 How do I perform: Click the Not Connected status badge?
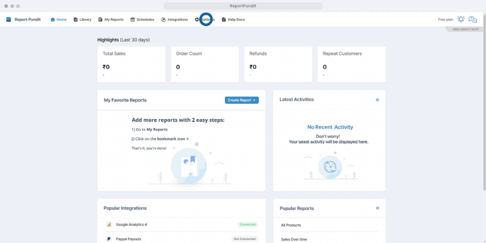[x=245, y=239]
